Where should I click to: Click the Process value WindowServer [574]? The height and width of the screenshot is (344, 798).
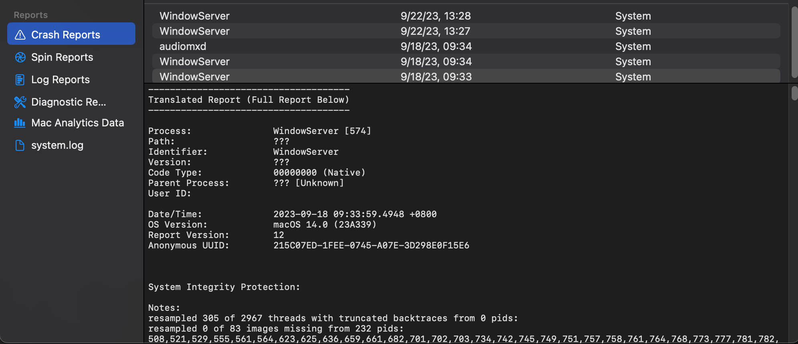(x=322, y=131)
